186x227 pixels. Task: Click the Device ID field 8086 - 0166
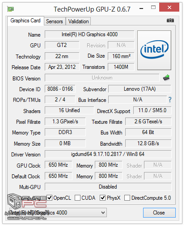point(60,89)
